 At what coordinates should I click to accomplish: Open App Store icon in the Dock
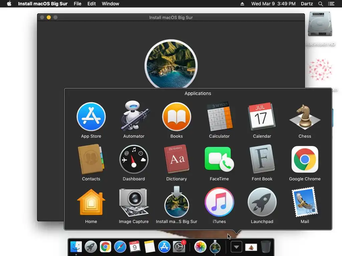(x=164, y=247)
